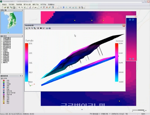The width and height of the screenshot is (150, 115).
Task: Click the black square icon in GeoInfo3D toolbar
Action: pos(41,28)
